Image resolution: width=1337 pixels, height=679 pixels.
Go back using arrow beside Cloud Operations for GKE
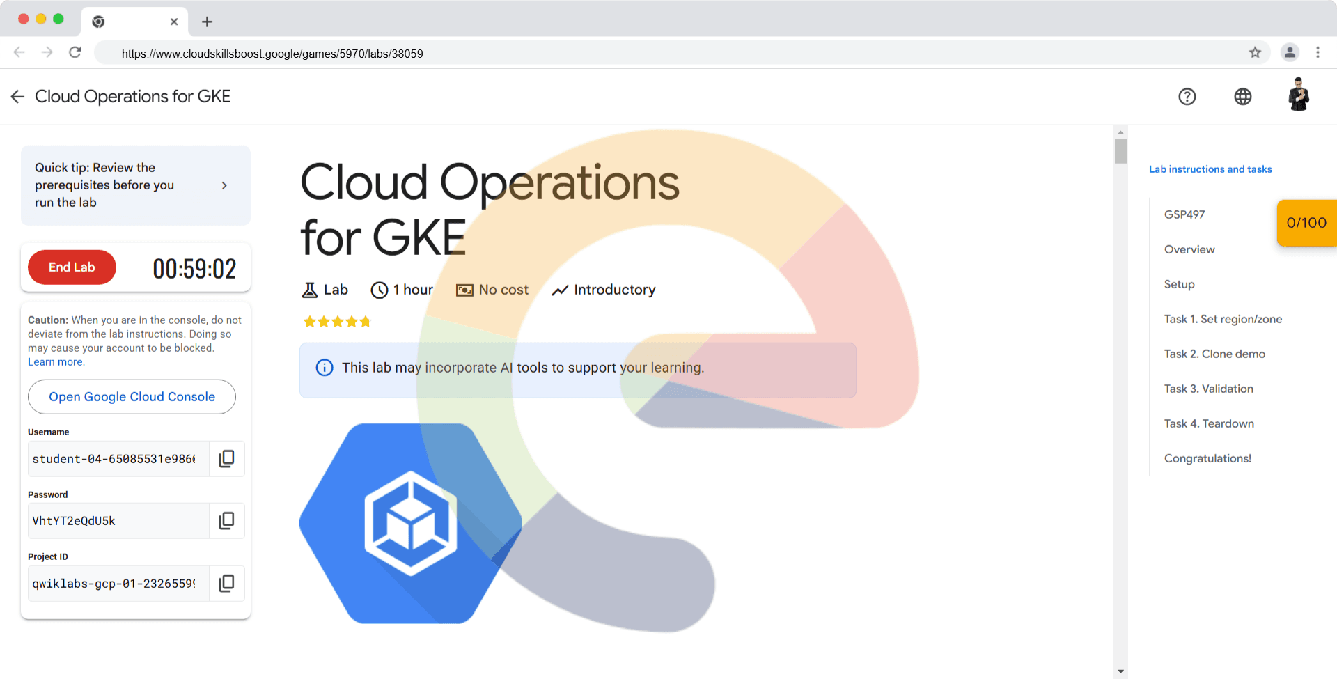(x=18, y=97)
